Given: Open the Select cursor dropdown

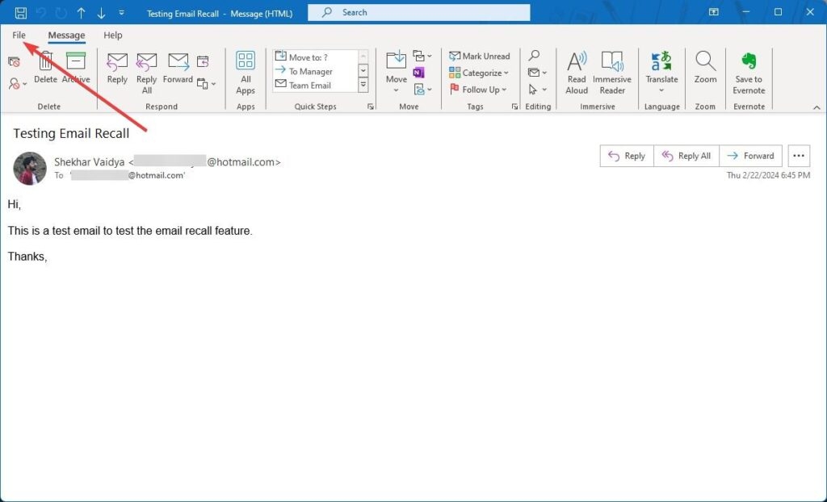Looking at the screenshot, I should coord(537,89).
